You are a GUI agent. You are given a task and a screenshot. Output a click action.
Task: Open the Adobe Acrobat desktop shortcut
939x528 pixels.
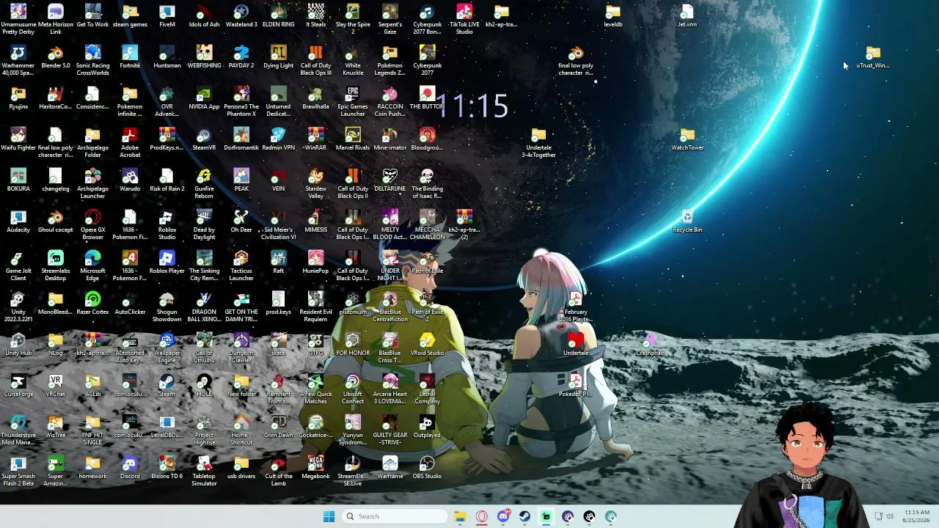(x=130, y=142)
